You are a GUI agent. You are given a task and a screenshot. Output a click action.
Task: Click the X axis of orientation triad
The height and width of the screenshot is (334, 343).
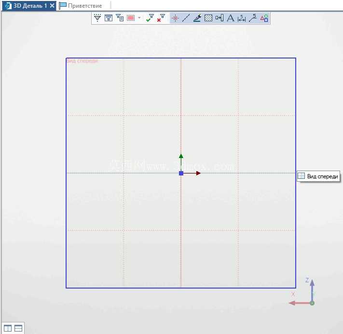point(299,304)
